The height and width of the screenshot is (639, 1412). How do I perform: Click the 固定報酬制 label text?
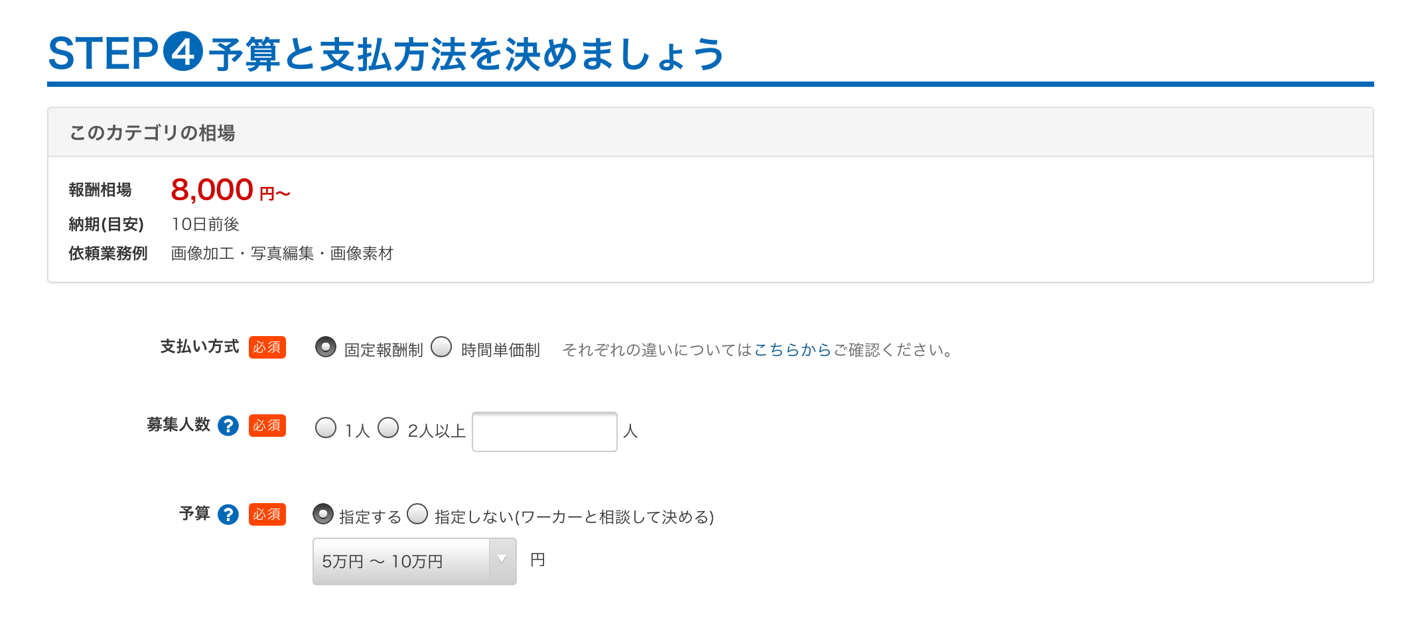[x=384, y=350]
